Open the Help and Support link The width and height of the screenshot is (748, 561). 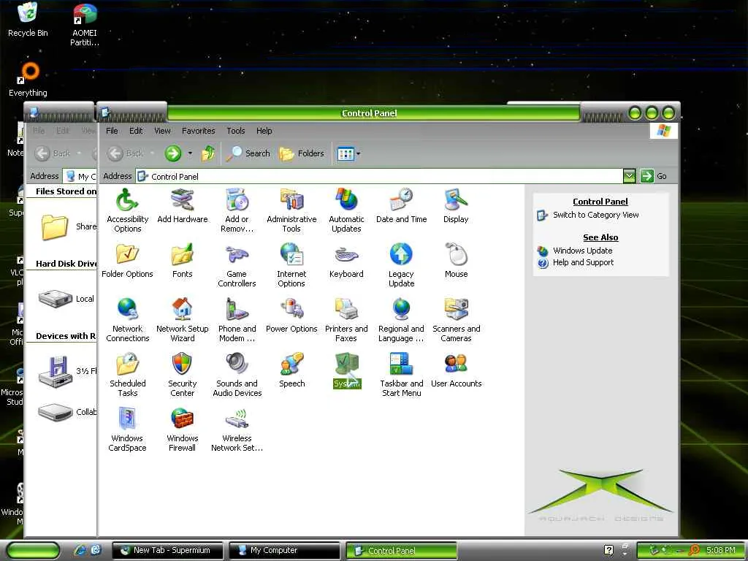583,262
